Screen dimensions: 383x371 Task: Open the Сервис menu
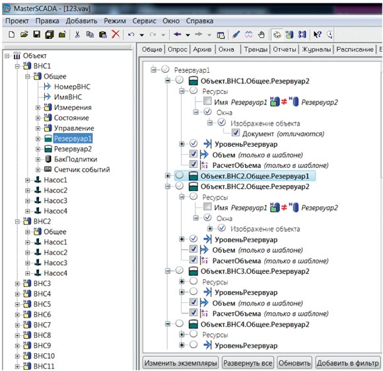pos(144,21)
